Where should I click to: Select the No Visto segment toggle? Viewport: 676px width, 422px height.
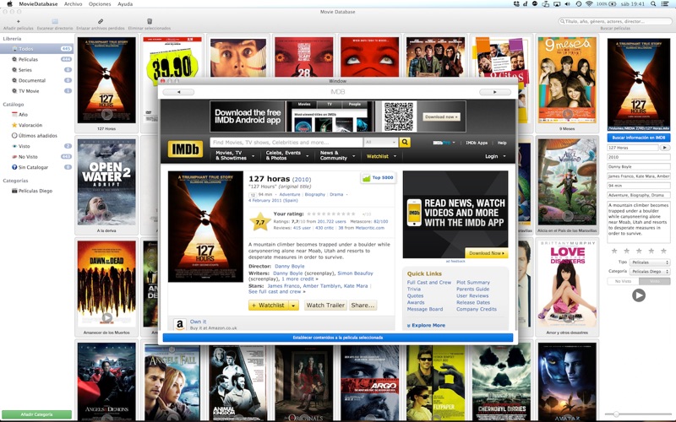point(623,281)
